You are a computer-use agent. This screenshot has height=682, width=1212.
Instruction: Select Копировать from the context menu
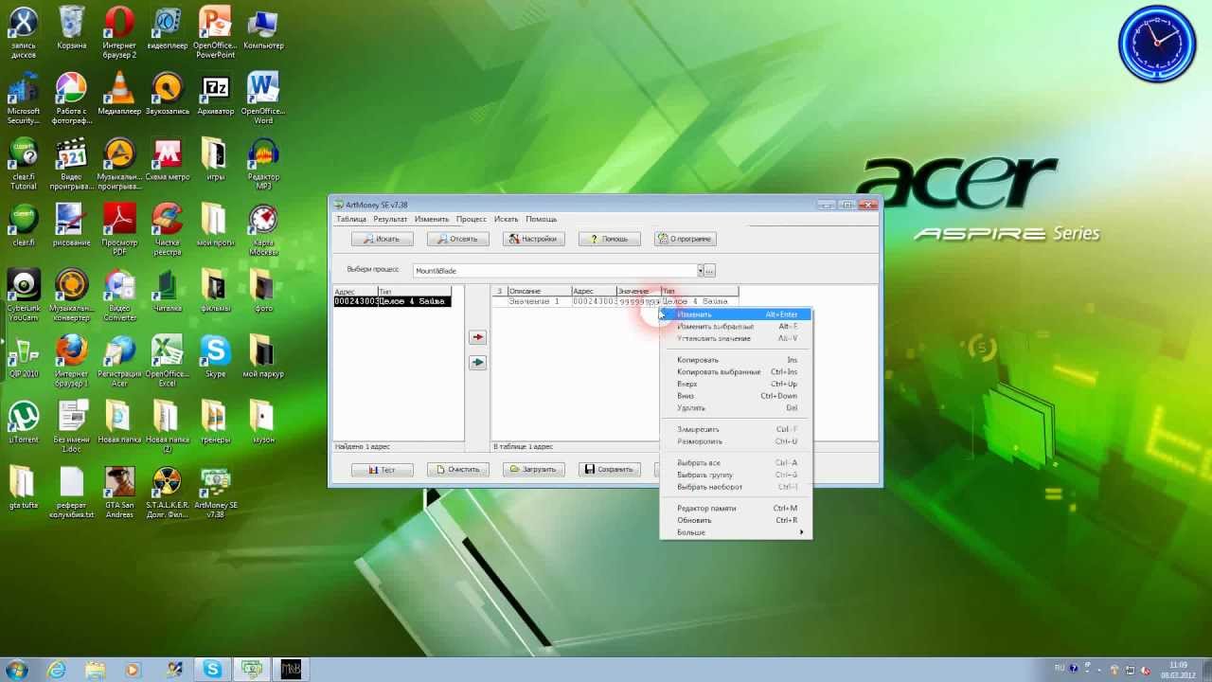(736, 360)
